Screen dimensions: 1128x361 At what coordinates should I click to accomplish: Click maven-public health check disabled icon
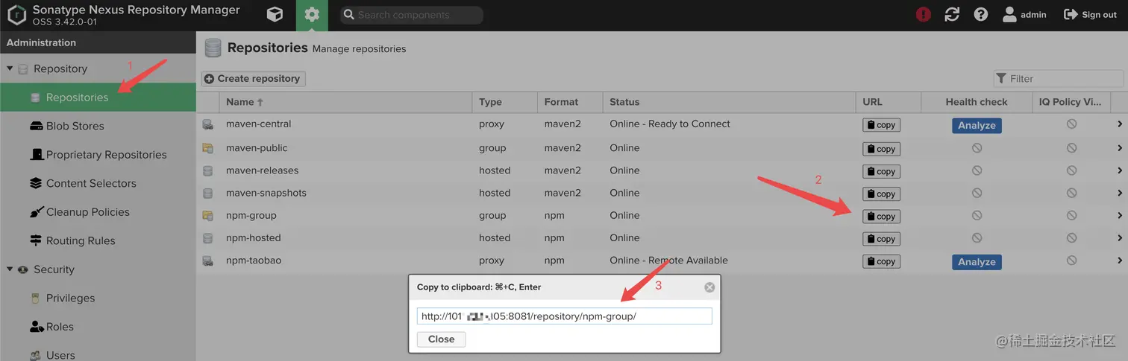pyautogui.click(x=977, y=148)
